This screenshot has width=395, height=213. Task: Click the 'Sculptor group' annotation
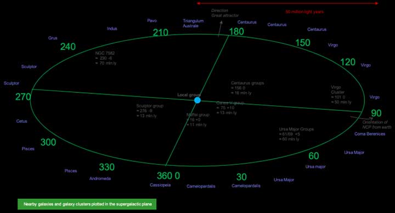coord(150,111)
